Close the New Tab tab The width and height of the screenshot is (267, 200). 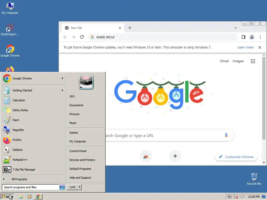pyautogui.click(x=120, y=28)
